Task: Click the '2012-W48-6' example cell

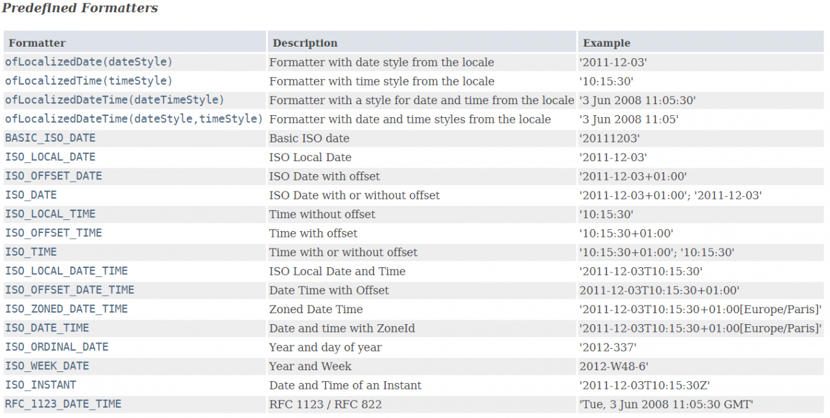Action: pos(613,366)
